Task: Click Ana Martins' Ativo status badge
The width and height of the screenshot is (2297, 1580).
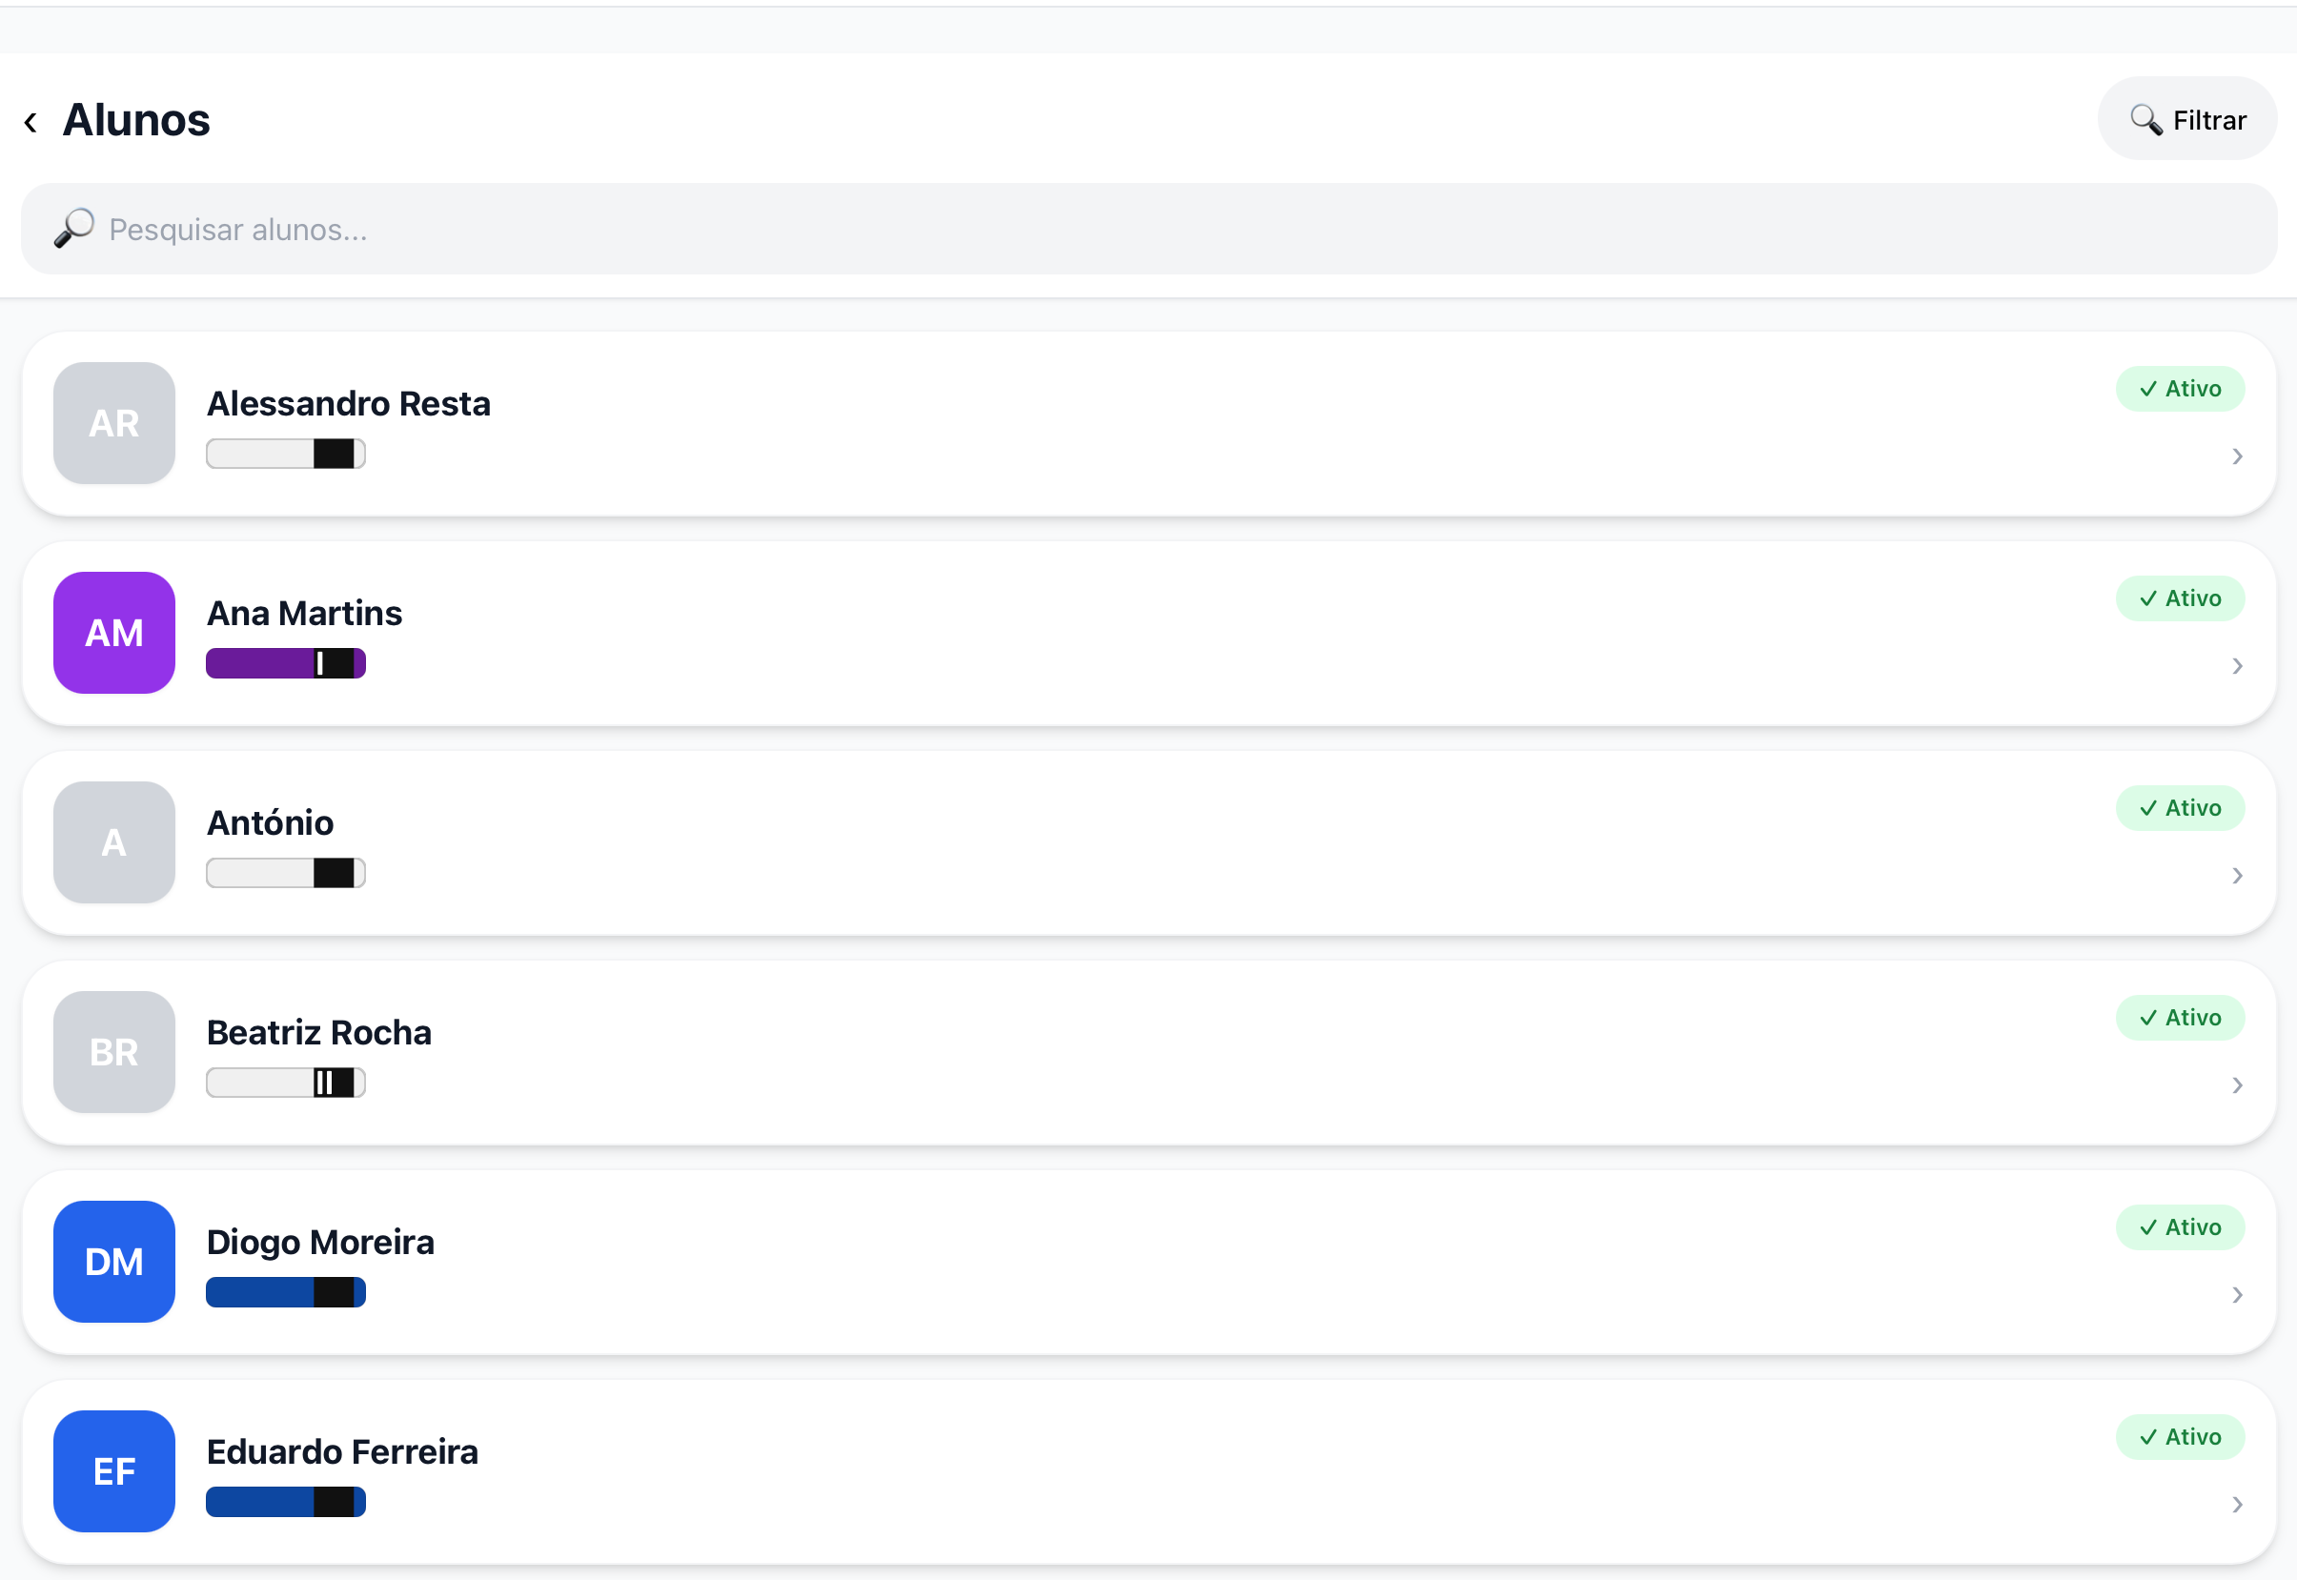Action: pyautogui.click(x=2180, y=599)
